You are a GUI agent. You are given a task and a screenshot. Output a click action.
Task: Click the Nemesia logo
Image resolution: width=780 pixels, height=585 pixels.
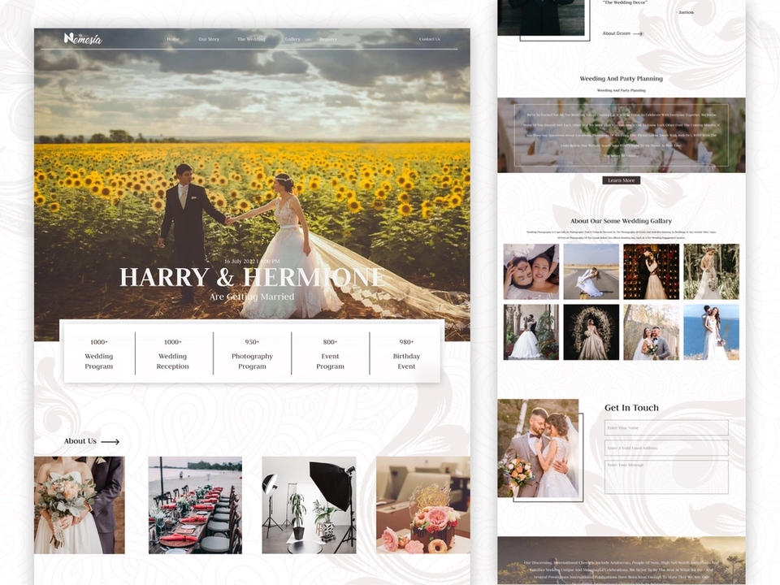click(83, 38)
